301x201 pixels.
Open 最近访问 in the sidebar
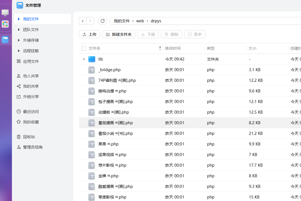coord(31,112)
